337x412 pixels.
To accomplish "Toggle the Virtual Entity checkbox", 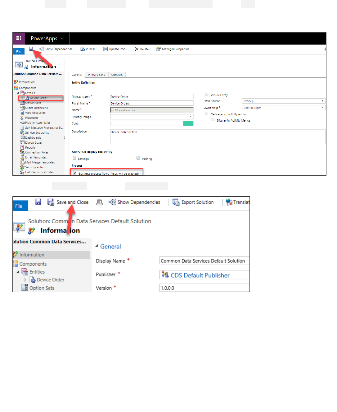I will click(207, 95).
